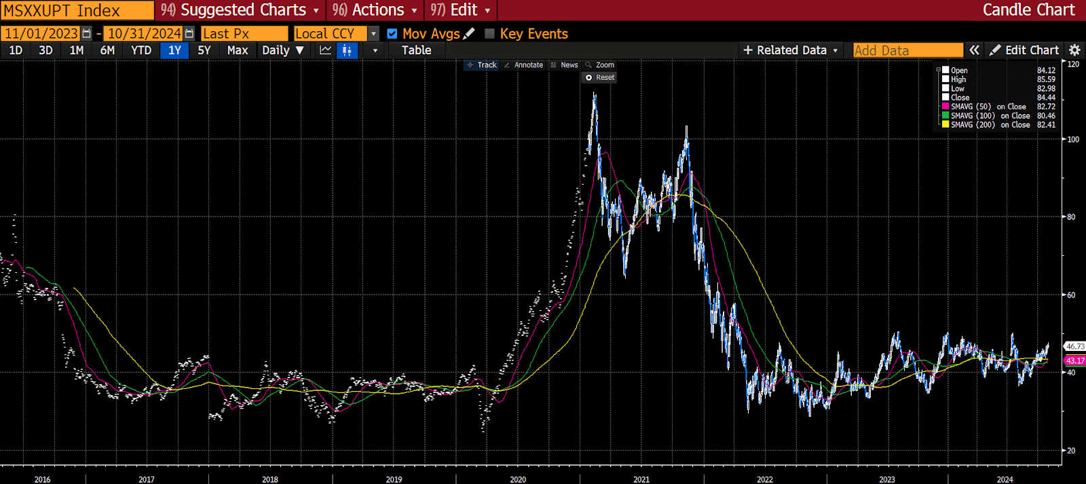This screenshot has width=1086, height=484.
Task: Open the Table view
Action: click(x=416, y=50)
